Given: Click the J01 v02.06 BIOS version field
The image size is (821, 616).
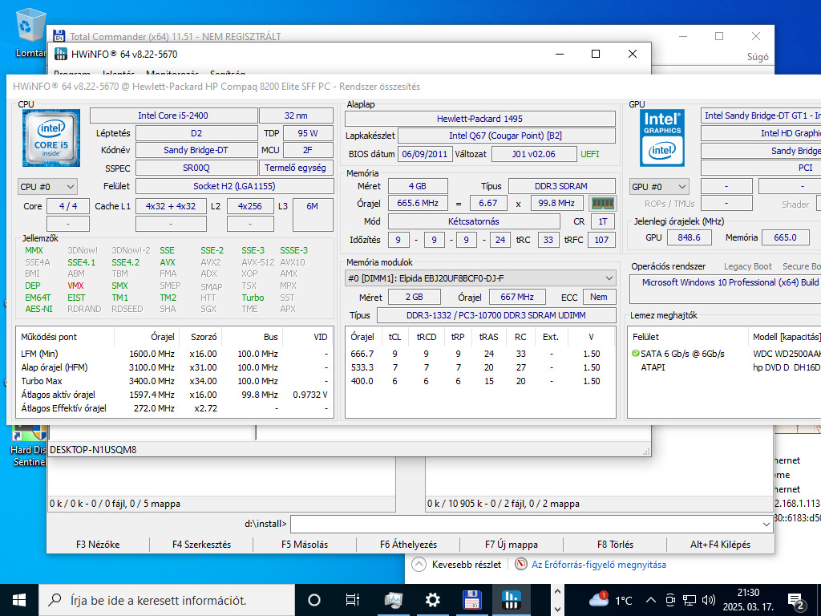Looking at the screenshot, I should tap(533, 155).
